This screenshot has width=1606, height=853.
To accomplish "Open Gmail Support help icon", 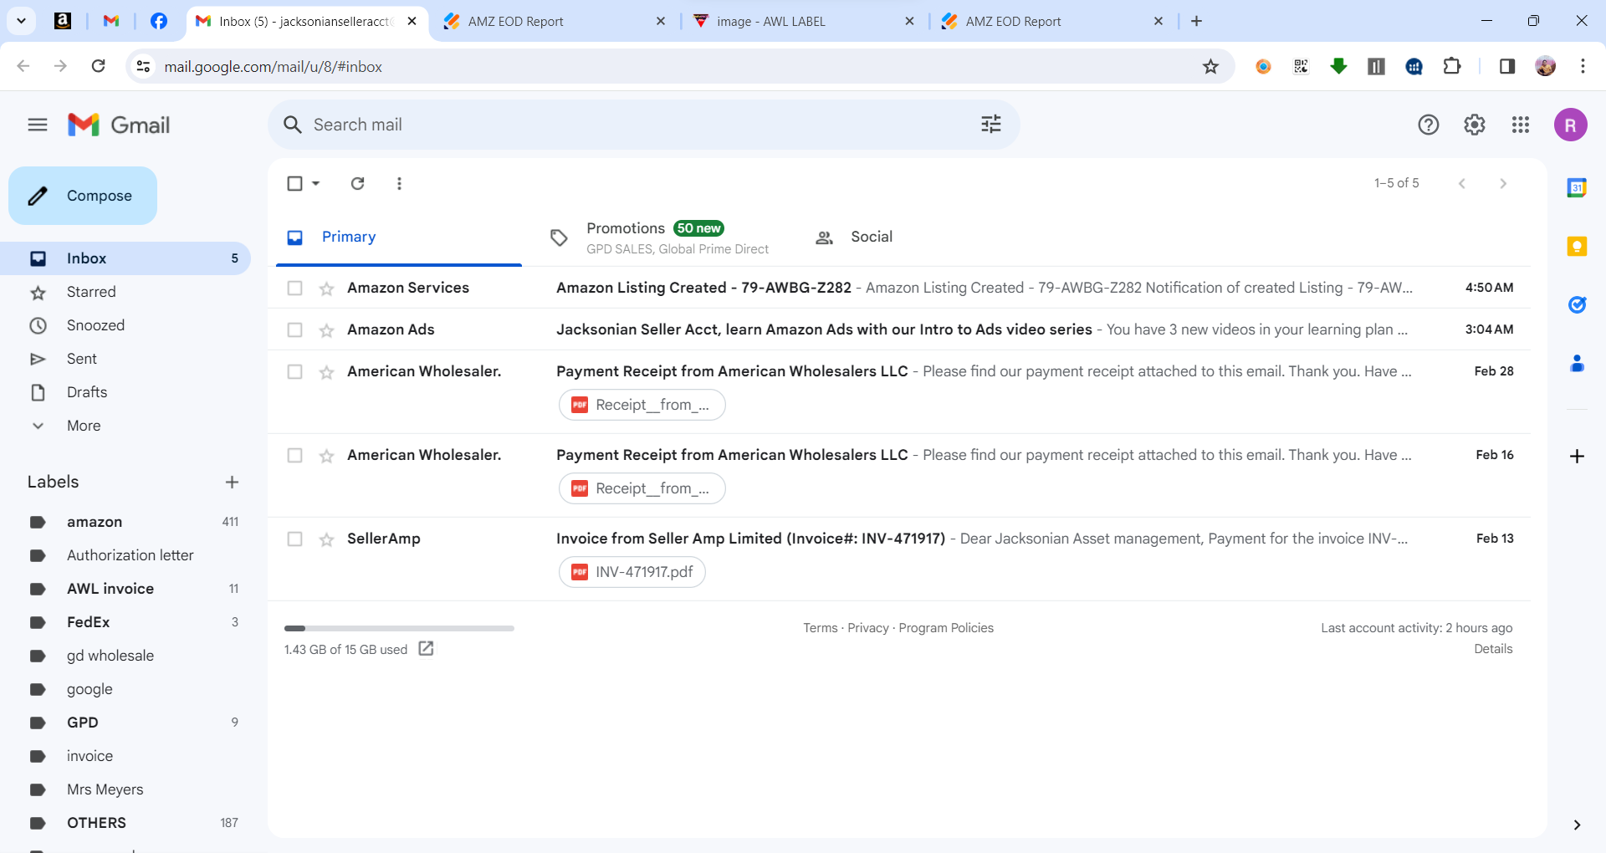I will point(1429,125).
